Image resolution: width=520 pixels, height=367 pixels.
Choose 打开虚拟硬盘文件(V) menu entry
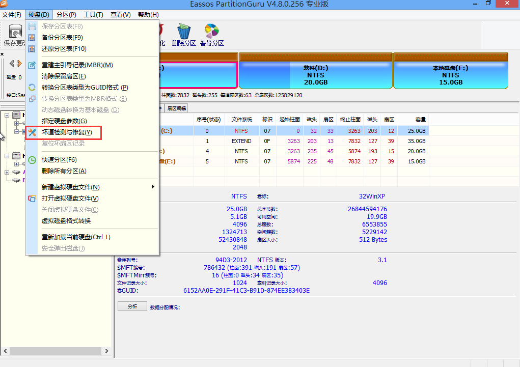click(x=93, y=198)
